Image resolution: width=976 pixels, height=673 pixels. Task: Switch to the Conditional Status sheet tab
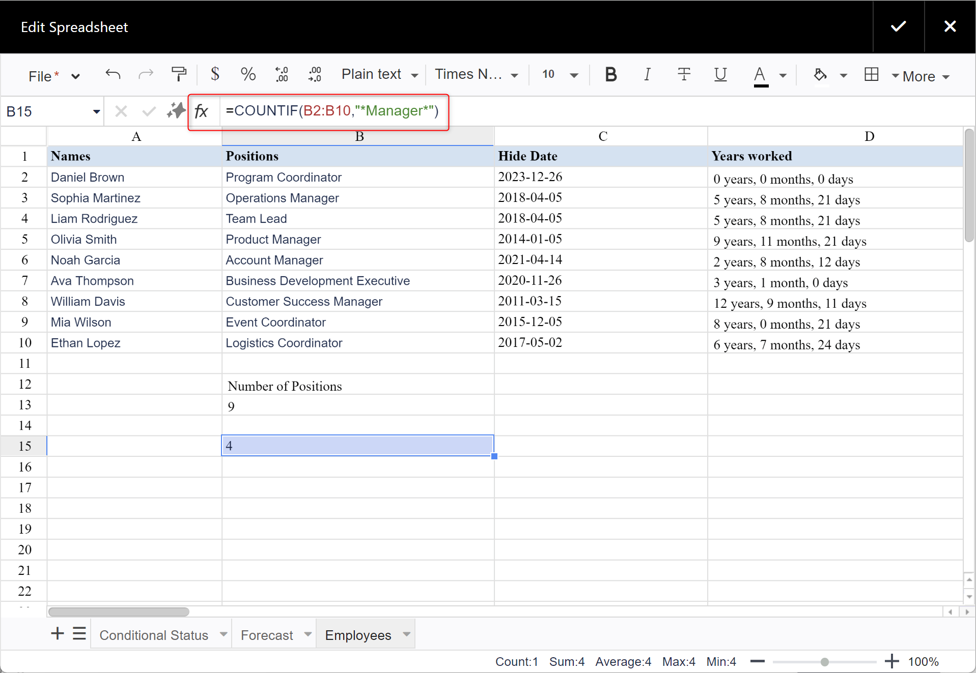(x=154, y=635)
